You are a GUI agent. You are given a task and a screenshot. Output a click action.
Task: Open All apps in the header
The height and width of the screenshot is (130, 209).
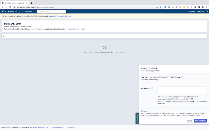[201, 11]
